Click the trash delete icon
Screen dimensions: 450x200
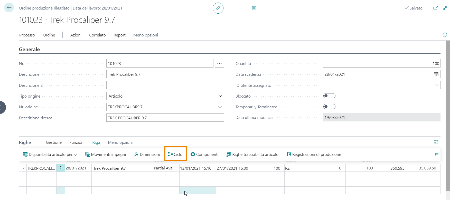[254, 8]
